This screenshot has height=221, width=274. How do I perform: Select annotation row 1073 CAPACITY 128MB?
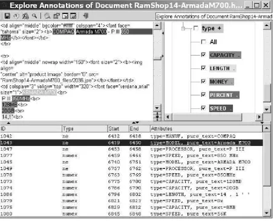[131, 182]
